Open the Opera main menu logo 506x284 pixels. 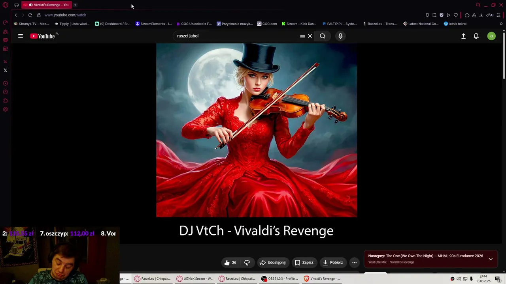pyautogui.click(x=6, y=5)
